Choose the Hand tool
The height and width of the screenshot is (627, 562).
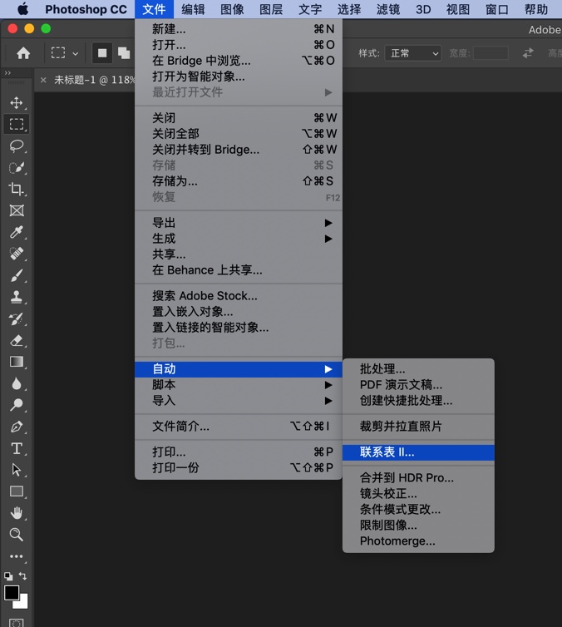tap(16, 513)
